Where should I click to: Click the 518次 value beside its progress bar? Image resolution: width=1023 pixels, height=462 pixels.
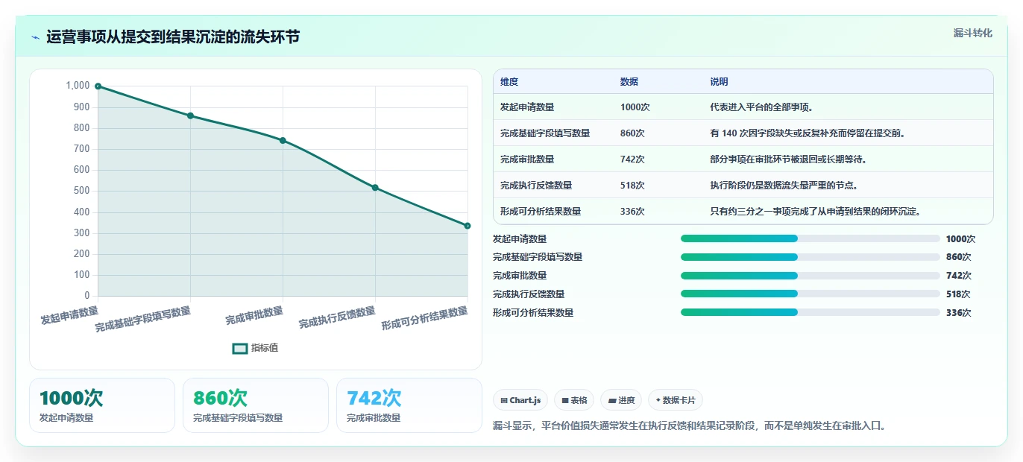[x=958, y=294]
